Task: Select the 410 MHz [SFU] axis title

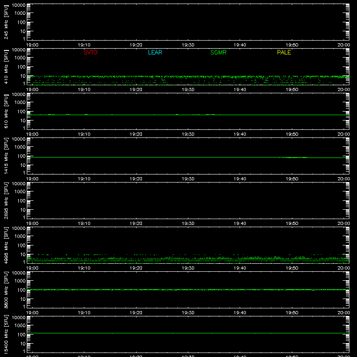Action: point(6,66)
